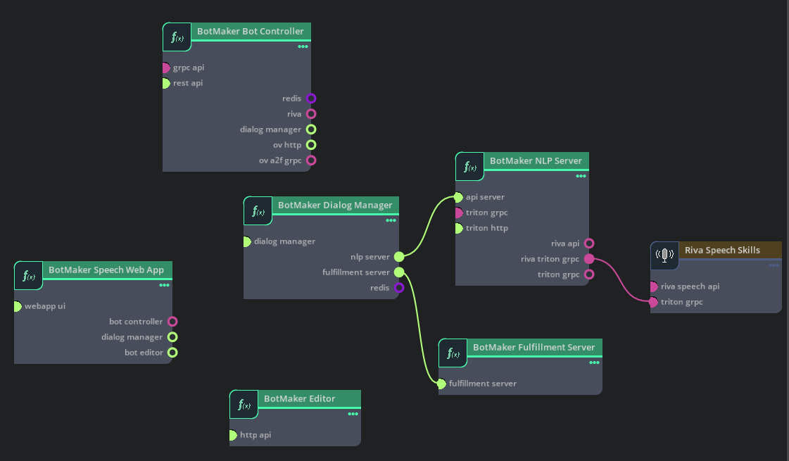The image size is (789, 461).
Task: Click the Bot Controller dialog manager output port
Action: (x=311, y=130)
